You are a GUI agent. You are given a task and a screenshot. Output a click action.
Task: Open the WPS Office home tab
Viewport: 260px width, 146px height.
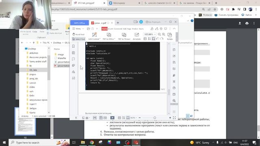pos(80,23)
